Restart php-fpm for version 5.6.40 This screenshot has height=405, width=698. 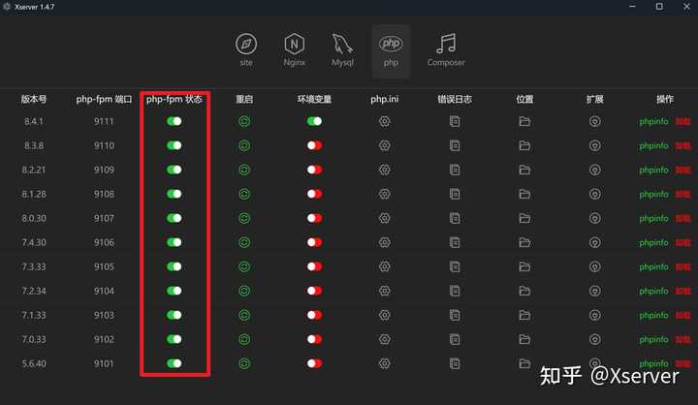pos(244,363)
